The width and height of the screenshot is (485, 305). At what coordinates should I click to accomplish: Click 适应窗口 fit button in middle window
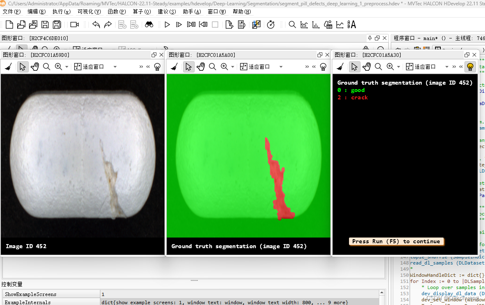tap(255, 67)
